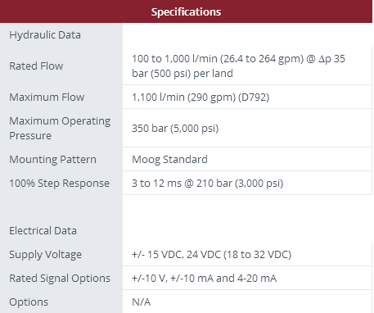Image resolution: width=374 pixels, height=313 pixels.
Task: Select the 3 to 12 ms value
Action: pos(207,183)
